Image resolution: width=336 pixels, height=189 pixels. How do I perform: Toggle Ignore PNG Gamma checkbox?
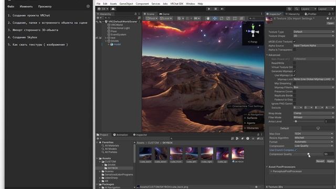click(295, 103)
